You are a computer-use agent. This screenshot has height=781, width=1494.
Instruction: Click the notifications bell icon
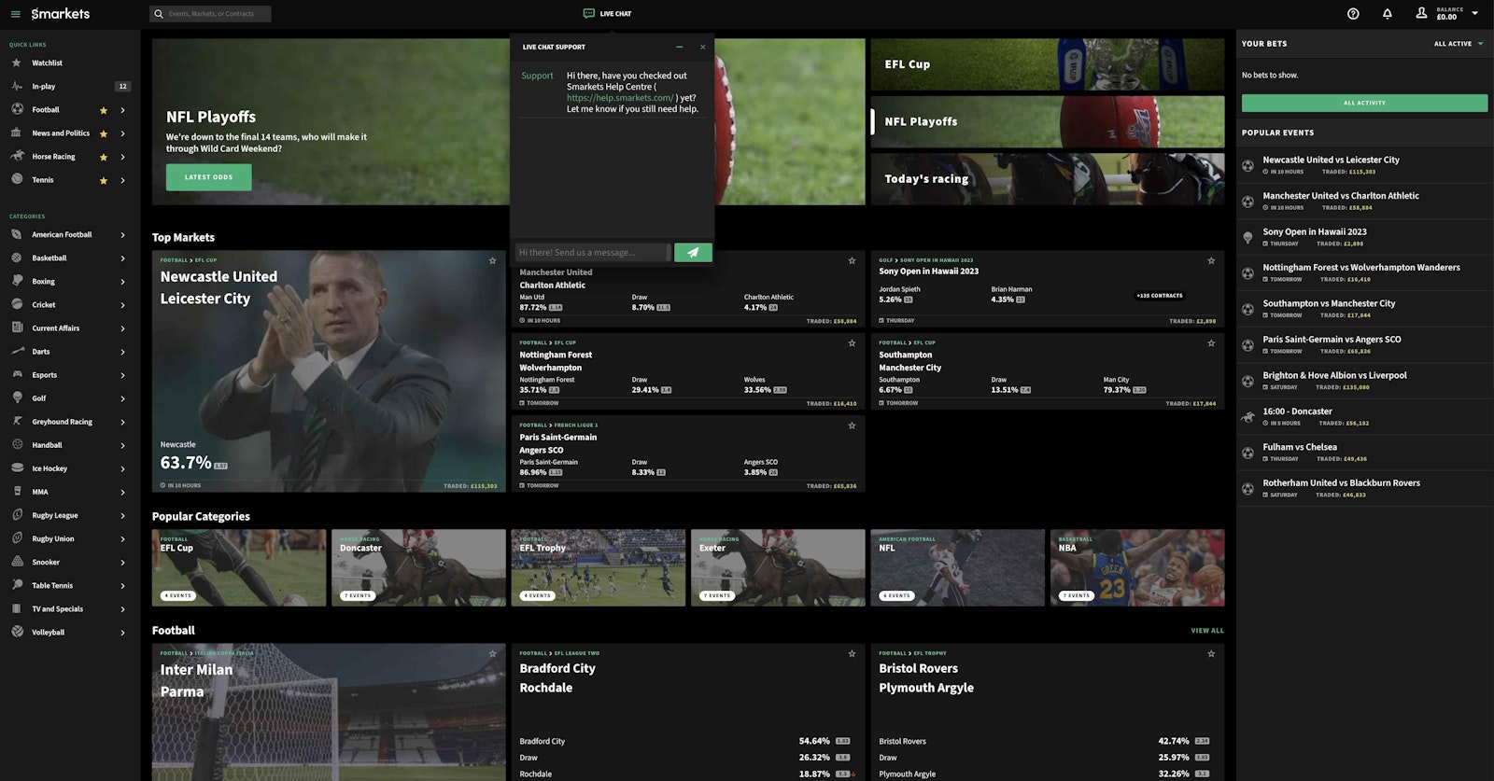point(1387,14)
